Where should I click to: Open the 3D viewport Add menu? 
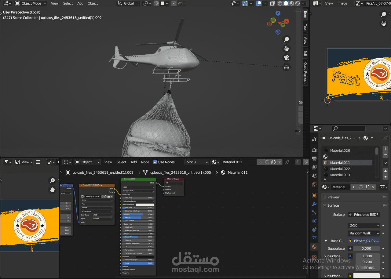(x=80, y=3)
